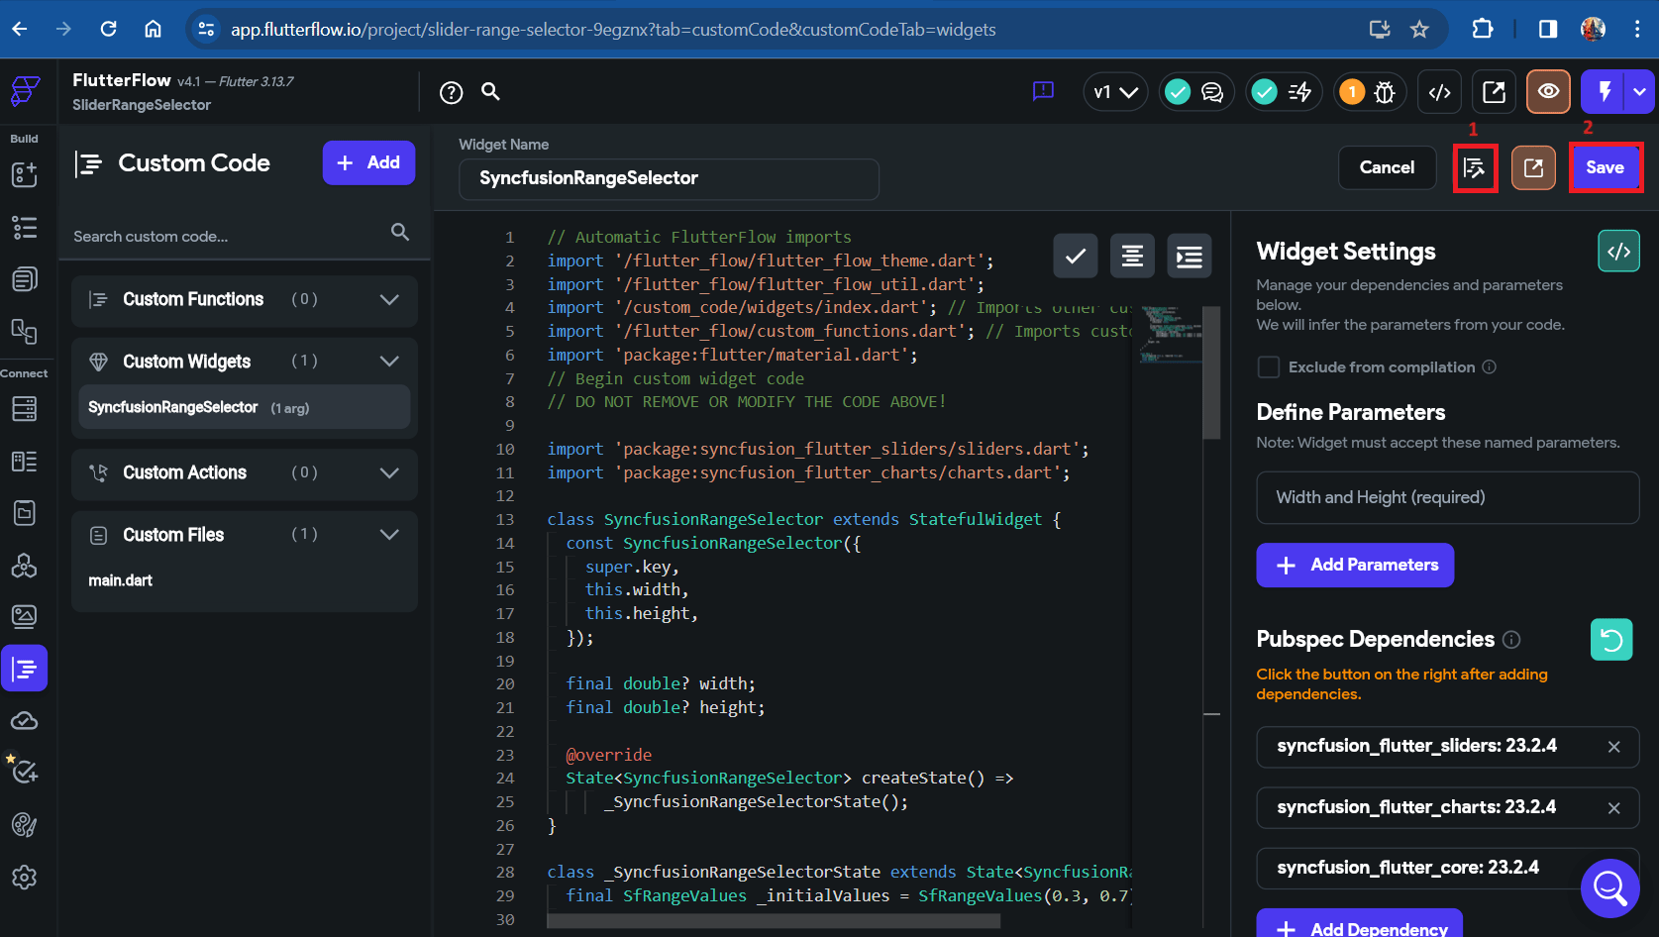Open the project issues bug indicator
The height and width of the screenshot is (937, 1659).
click(x=1371, y=92)
